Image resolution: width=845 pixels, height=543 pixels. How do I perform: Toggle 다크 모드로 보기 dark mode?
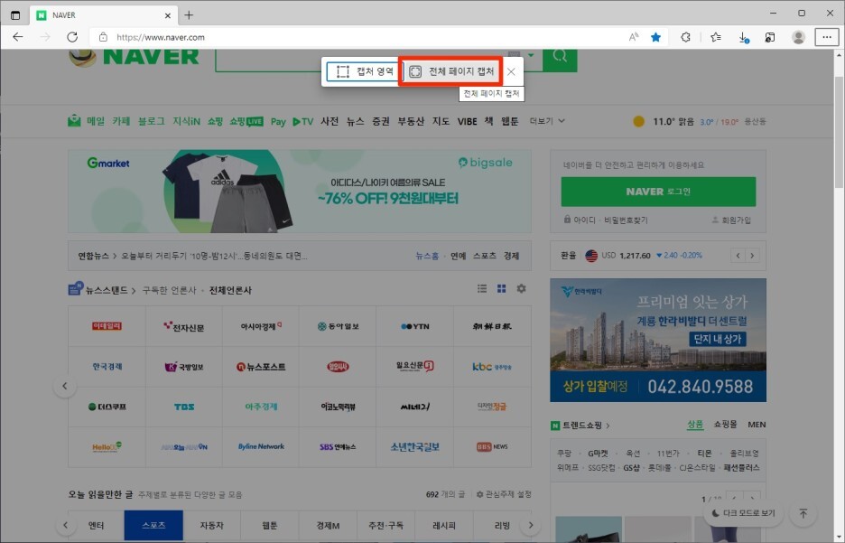pyautogui.click(x=744, y=513)
